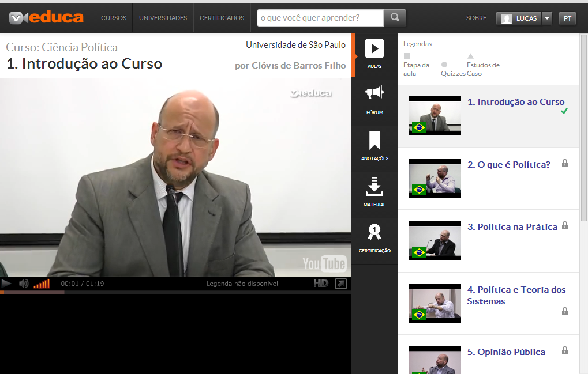This screenshot has width=588, height=374.
Task: Mute the video volume
Action: point(23,283)
